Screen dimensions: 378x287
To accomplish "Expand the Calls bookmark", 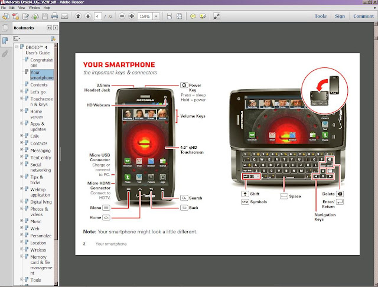I will (x=22, y=135).
